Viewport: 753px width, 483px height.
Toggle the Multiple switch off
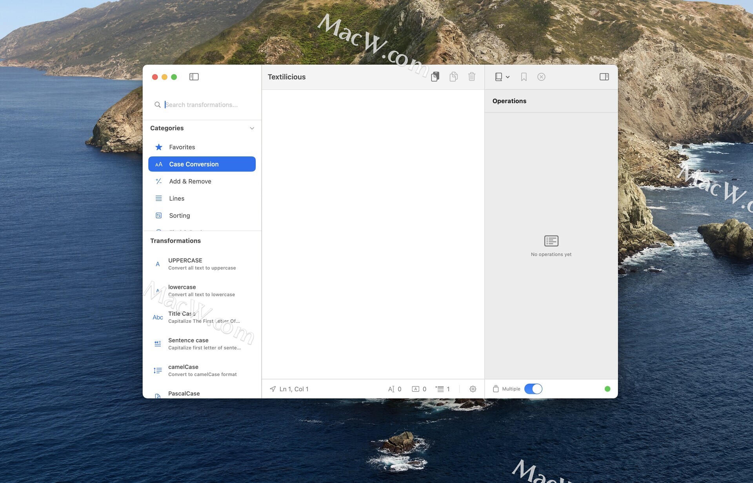533,389
